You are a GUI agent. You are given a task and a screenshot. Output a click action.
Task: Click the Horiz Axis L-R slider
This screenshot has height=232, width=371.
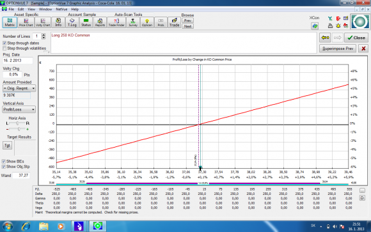pos(17,123)
